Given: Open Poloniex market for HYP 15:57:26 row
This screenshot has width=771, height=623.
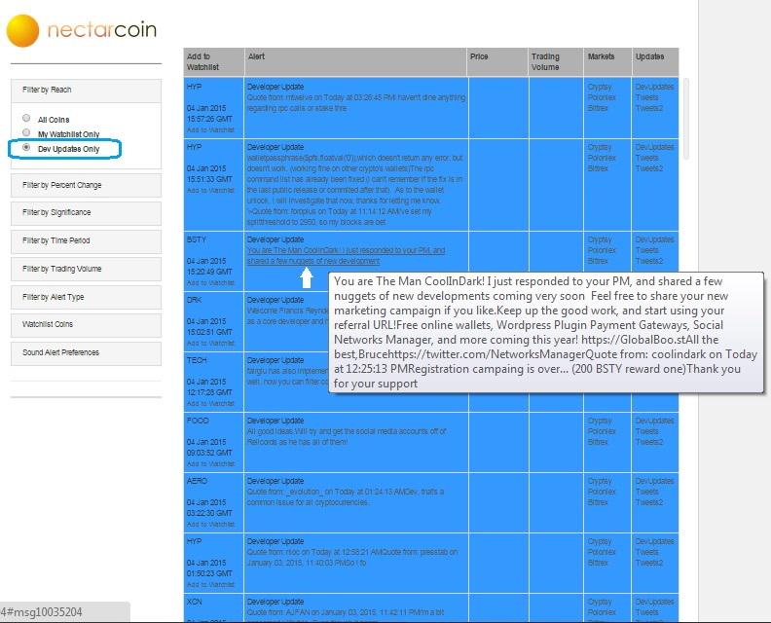Looking at the screenshot, I should pos(602,97).
